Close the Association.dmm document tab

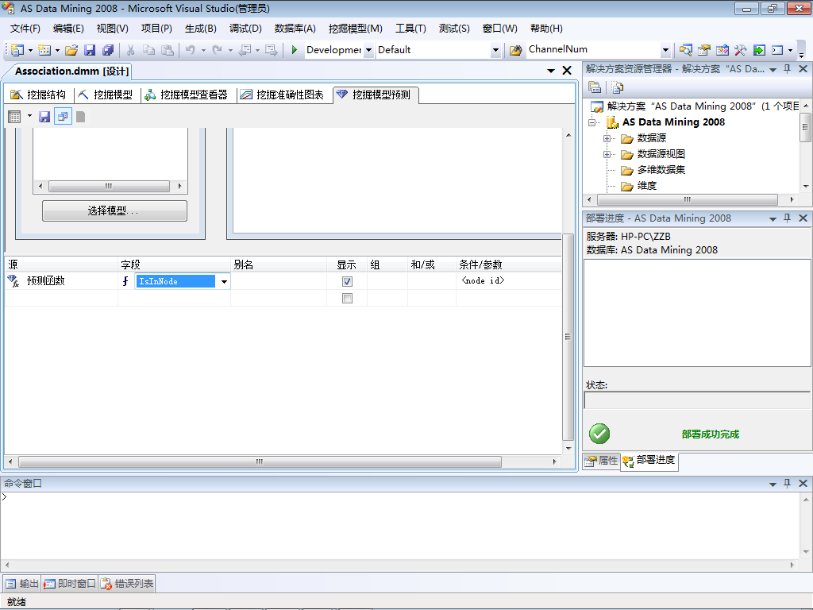567,71
